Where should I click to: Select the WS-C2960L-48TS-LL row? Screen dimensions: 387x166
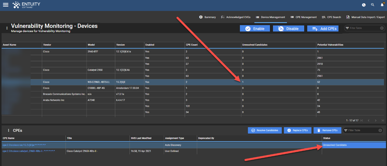click(x=193, y=82)
